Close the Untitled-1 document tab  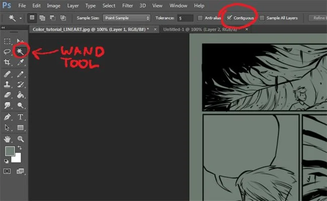tap(247, 29)
